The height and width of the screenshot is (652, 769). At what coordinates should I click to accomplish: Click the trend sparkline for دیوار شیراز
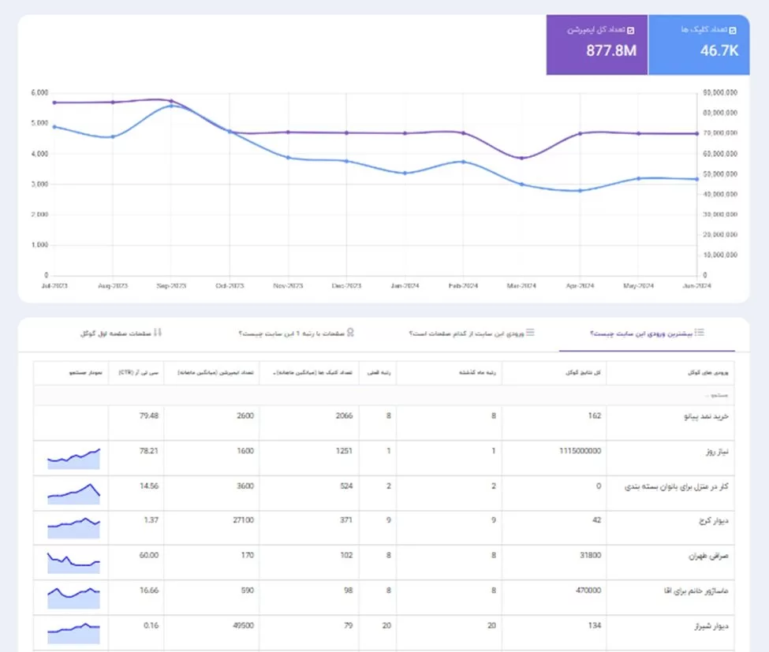(73, 633)
